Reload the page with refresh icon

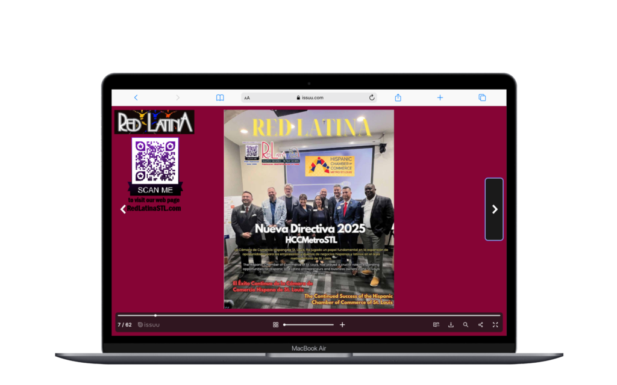pos(371,97)
